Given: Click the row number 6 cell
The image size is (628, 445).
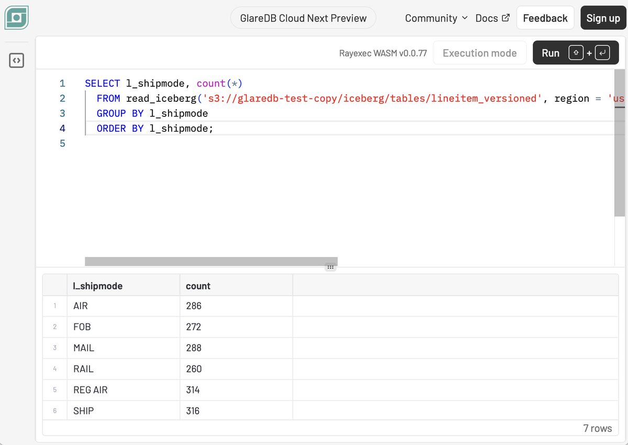Looking at the screenshot, I should coord(55,411).
